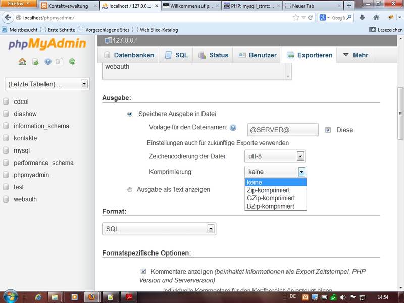Open the Format dropdown showing SQL

[x=159, y=229]
